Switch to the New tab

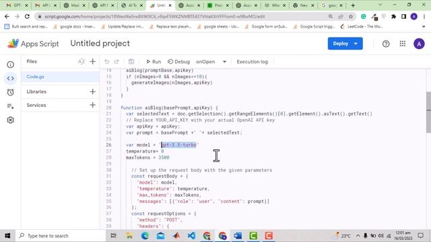click(x=304, y=5)
